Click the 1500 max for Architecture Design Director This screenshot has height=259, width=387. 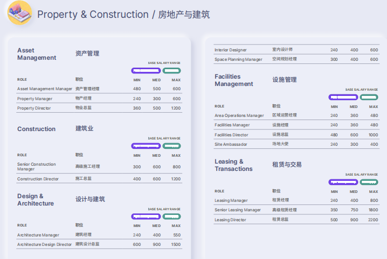pyautogui.click(x=176, y=244)
